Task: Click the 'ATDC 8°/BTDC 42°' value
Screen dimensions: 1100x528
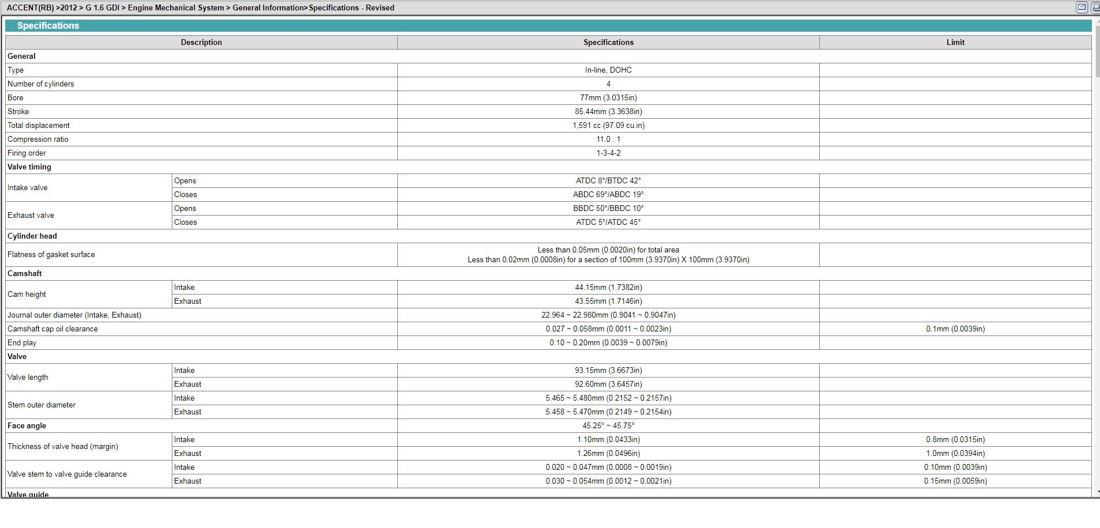Action: point(608,180)
